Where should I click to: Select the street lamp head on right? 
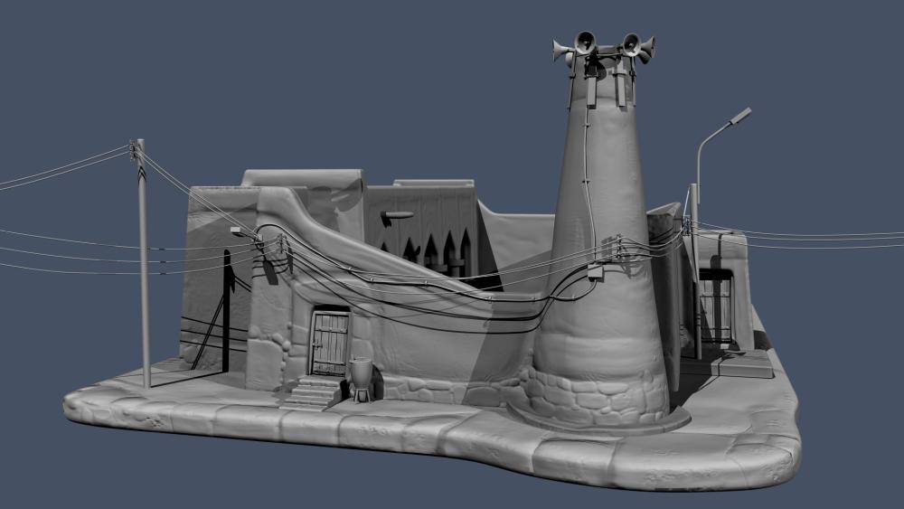pyautogui.click(x=739, y=116)
